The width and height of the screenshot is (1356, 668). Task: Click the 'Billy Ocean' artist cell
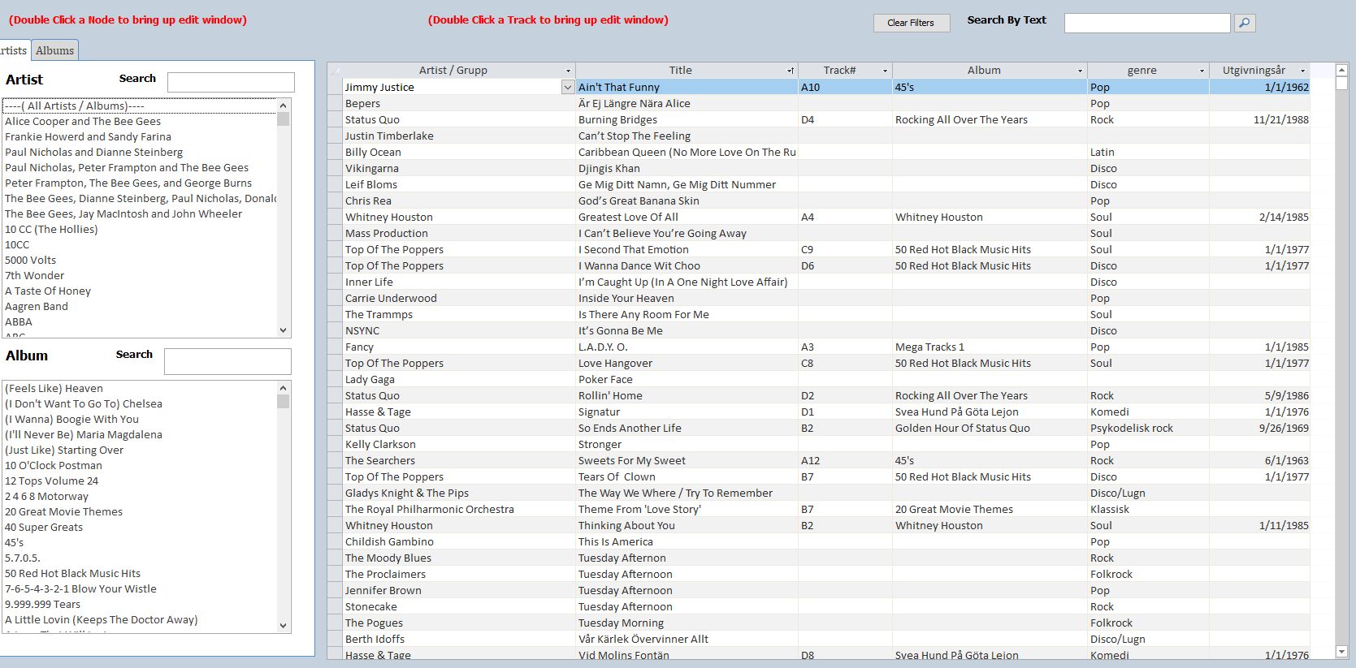(459, 152)
